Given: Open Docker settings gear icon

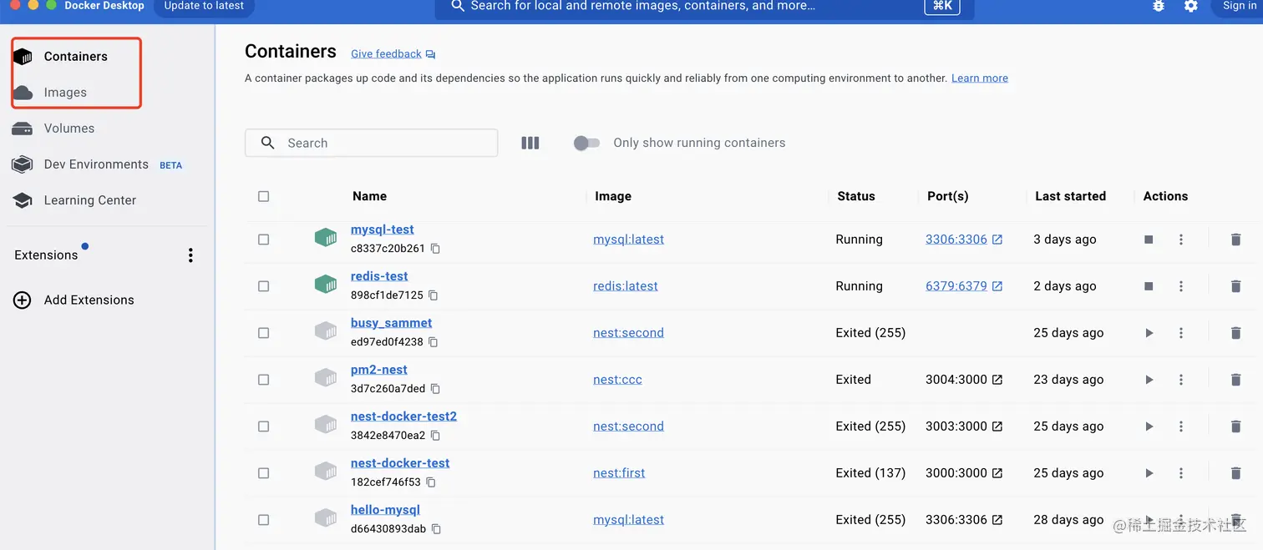Looking at the screenshot, I should [1191, 6].
